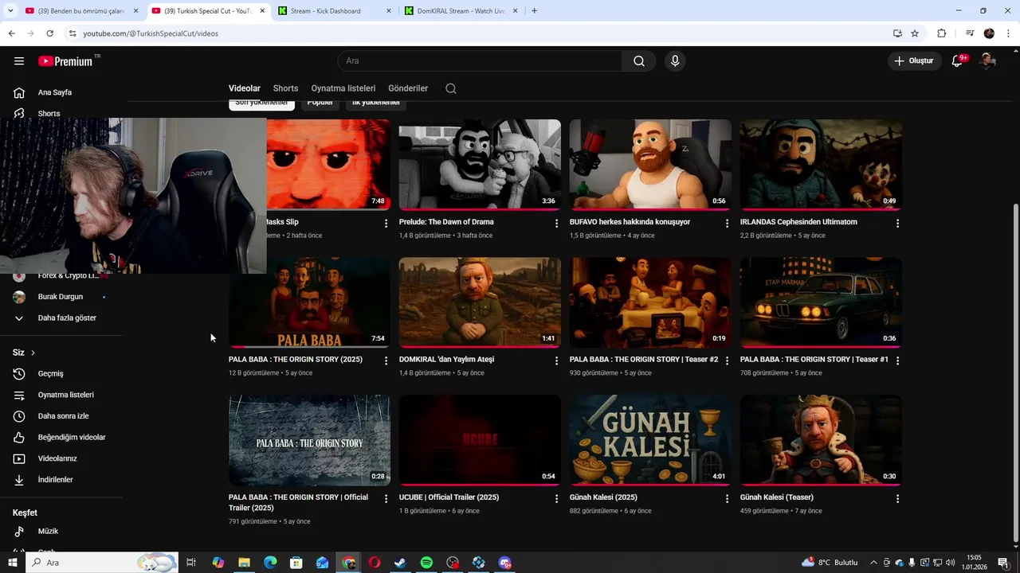This screenshot has width=1020, height=573.
Task: Open DOMKIRAL 'dan Yayılım Ateşi thumbnail
Action: 480,302
